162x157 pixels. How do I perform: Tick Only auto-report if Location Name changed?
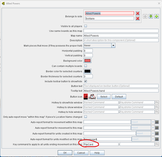point(86,116)
